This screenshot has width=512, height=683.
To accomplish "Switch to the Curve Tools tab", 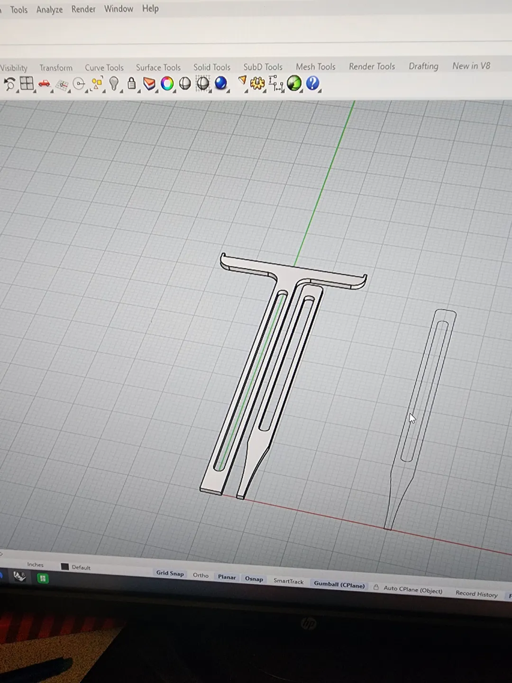I will (x=104, y=68).
